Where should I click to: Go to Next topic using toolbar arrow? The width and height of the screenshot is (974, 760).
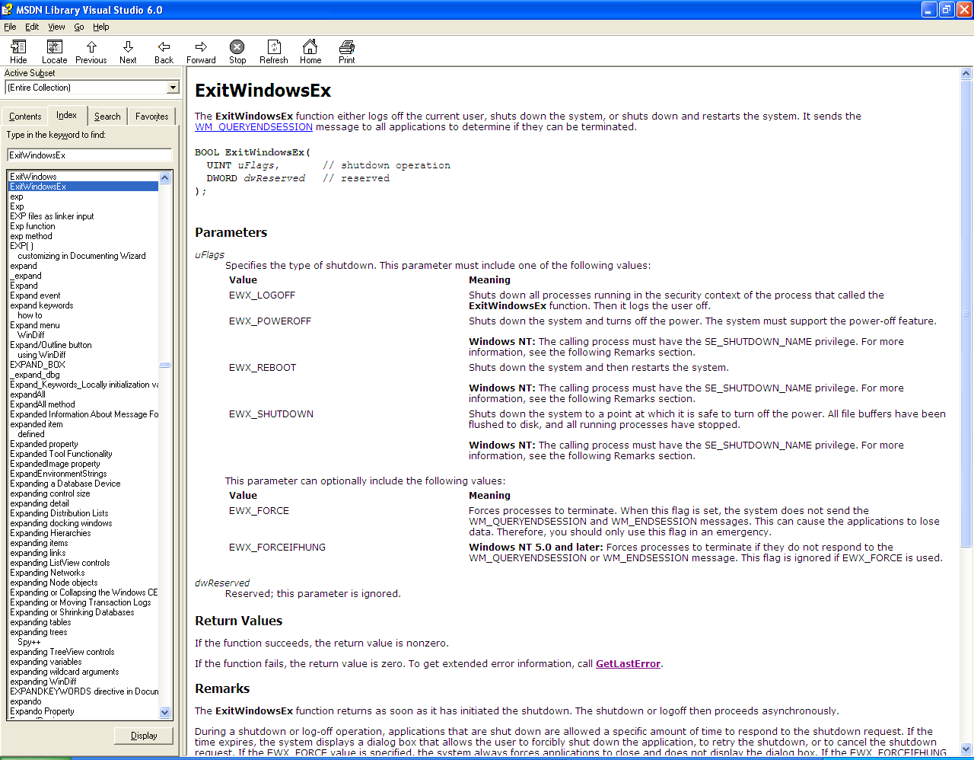tap(128, 47)
